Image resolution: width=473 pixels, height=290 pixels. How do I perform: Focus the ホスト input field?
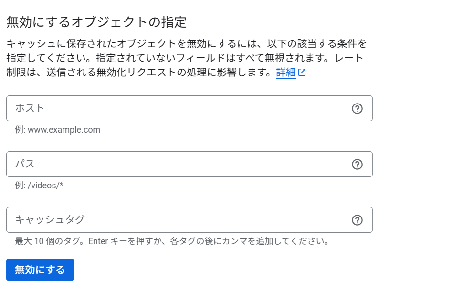click(x=189, y=108)
